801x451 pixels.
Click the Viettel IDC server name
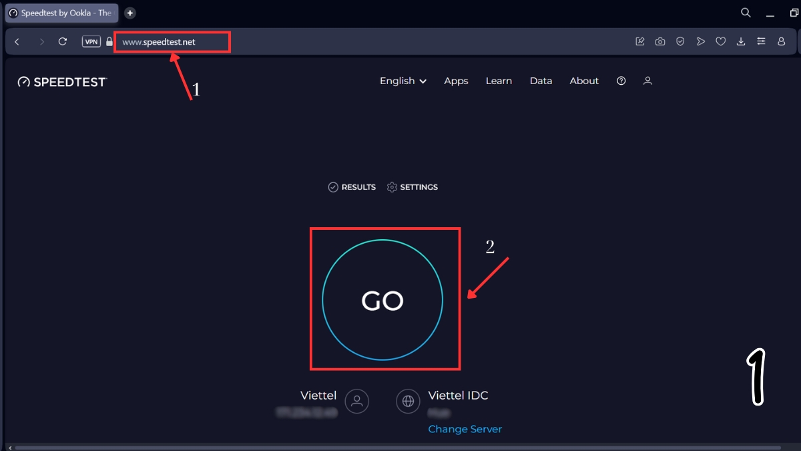[458, 396]
